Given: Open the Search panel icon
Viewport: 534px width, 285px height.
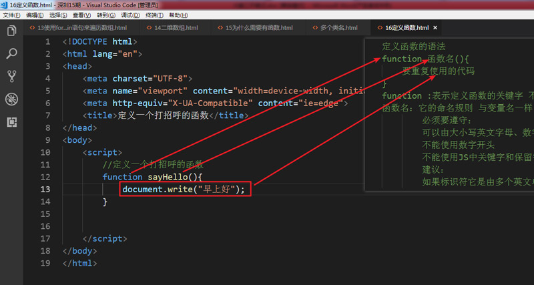Looking at the screenshot, I should (11, 54).
